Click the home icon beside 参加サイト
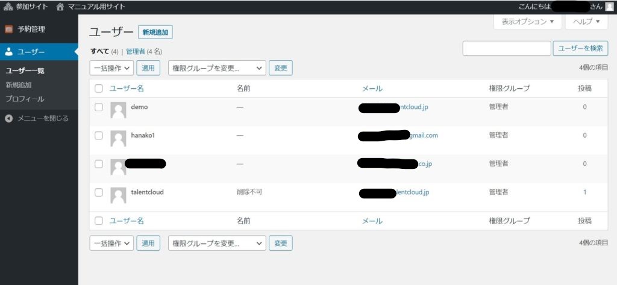This screenshot has width=617, height=285. pyautogui.click(x=8, y=7)
